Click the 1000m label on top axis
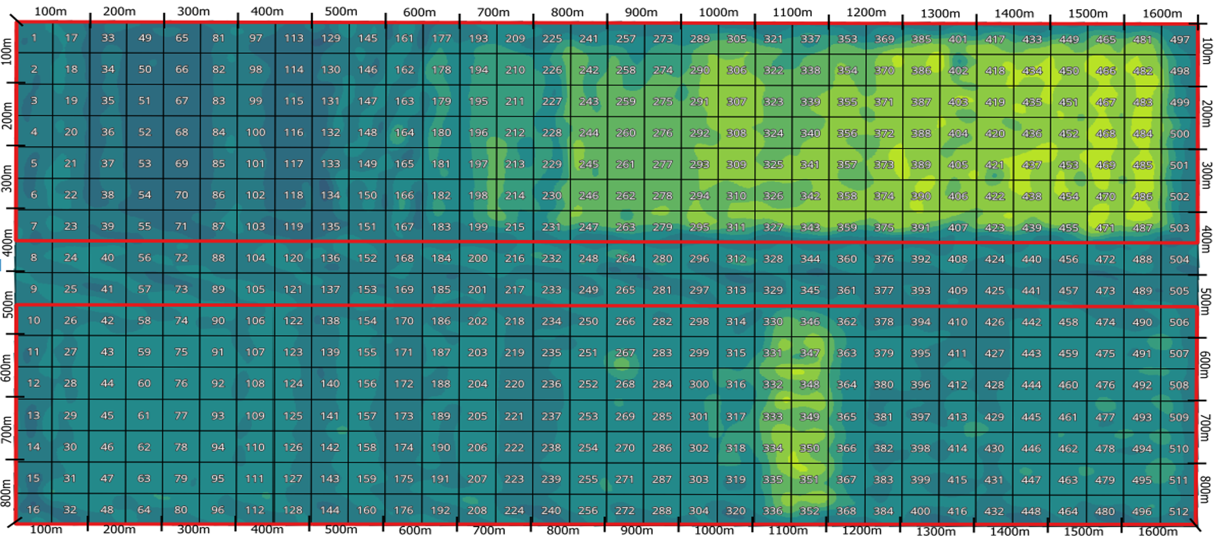 (x=718, y=12)
